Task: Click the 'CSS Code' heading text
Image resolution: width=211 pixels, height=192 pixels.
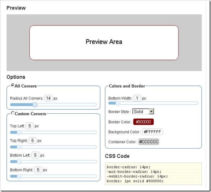Action: click(117, 156)
